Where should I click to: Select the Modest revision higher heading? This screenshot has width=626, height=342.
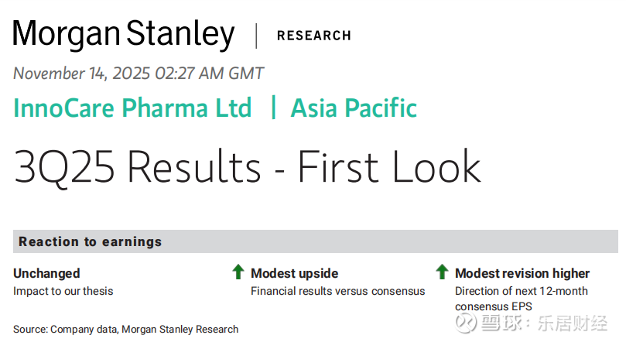[x=522, y=273]
